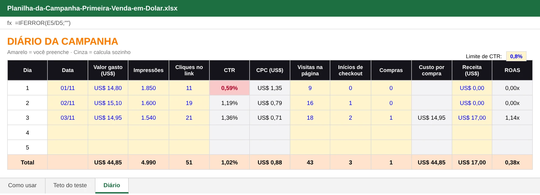Select the Diário sheet tab

click(x=112, y=185)
